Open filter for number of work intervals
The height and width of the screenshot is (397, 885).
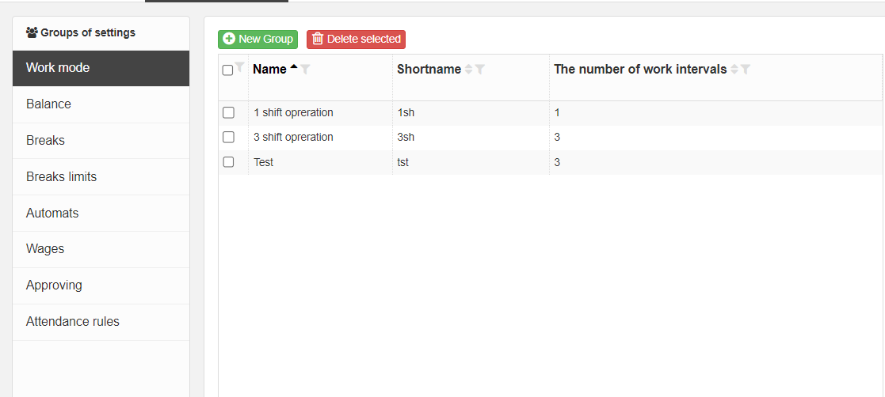tap(746, 70)
